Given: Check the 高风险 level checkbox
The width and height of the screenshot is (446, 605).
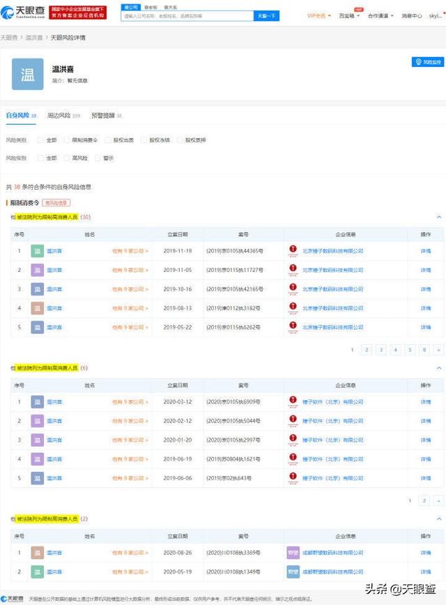Looking at the screenshot, I should (66, 158).
